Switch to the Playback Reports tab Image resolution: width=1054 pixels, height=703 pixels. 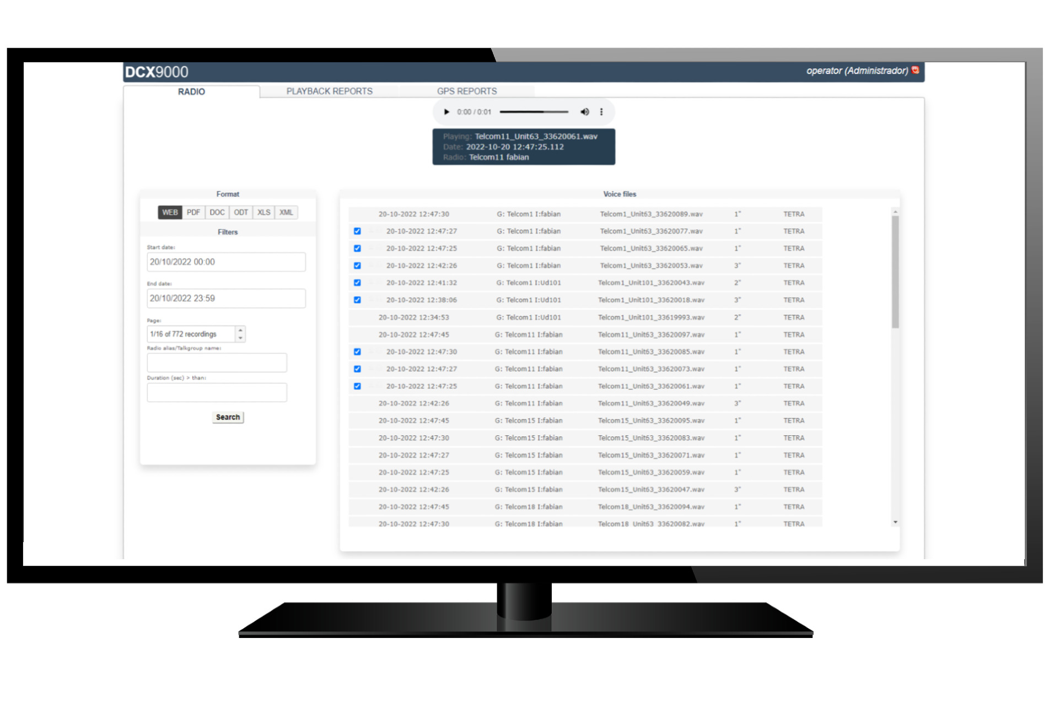(x=329, y=91)
